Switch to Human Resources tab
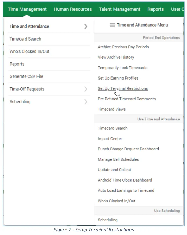This screenshot has width=187, height=235. 73,9
